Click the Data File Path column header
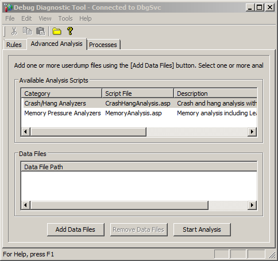 (139, 167)
